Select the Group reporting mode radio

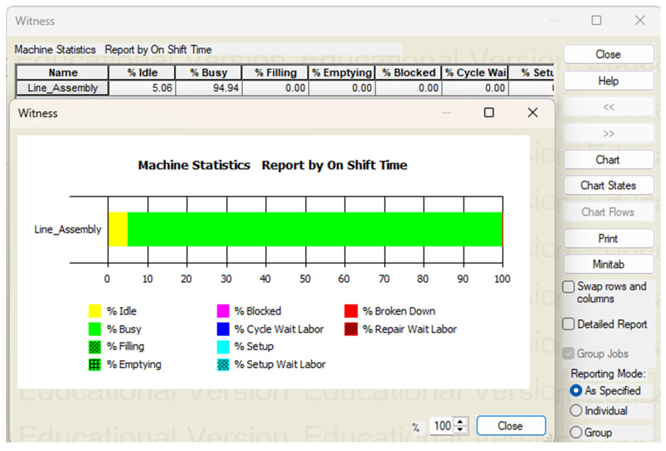(576, 432)
